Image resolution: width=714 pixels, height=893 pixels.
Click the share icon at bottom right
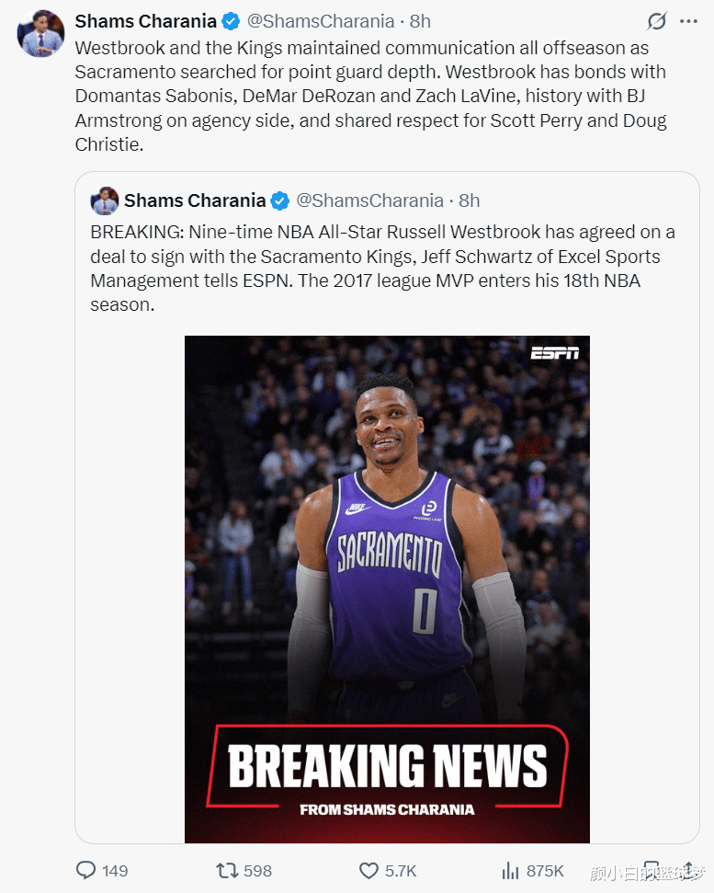pyautogui.click(x=687, y=870)
